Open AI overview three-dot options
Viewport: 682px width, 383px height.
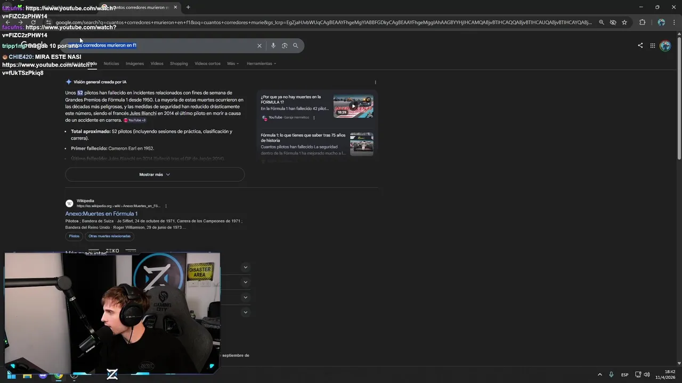click(x=375, y=82)
